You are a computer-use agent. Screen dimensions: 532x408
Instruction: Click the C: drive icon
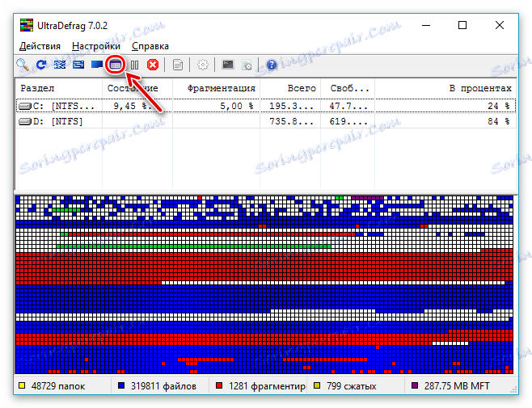tap(25, 107)
